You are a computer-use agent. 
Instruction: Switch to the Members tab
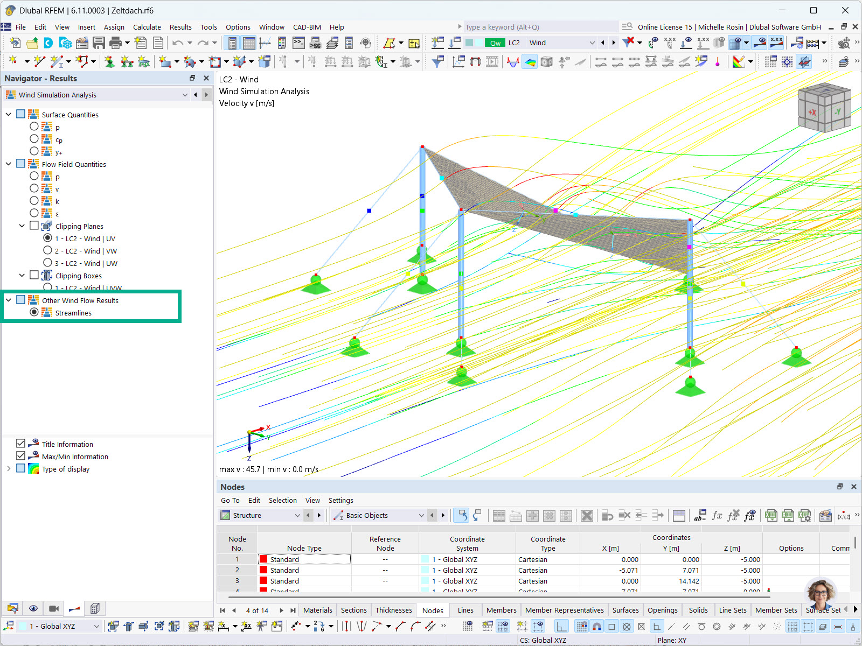tap(501, 610)
